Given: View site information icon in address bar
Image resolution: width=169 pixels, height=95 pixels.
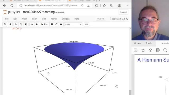Looking at the screenshot, I should [x=21, y=6].
